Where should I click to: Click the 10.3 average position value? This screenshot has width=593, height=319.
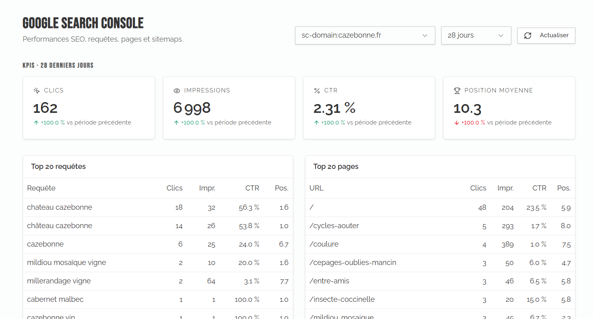click(x=467, y=108)
